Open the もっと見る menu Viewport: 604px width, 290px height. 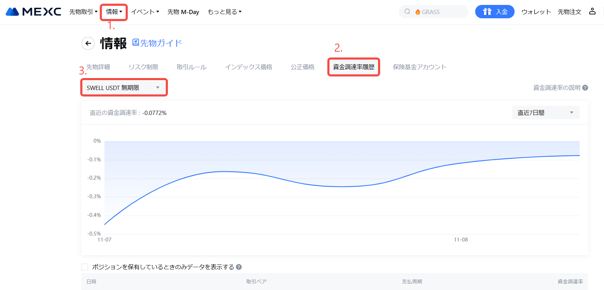point(224,12)
